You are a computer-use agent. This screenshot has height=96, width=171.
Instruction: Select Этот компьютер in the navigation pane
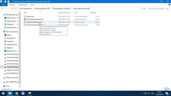tap(12, 32)
